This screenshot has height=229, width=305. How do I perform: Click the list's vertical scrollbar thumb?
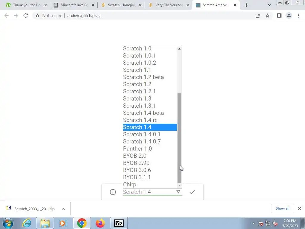[x=179, y=138]
